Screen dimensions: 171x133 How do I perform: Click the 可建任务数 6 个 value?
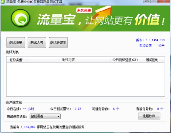point(116,109)
